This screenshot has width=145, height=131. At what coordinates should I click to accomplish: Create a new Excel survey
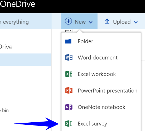[x=101, y=123]
